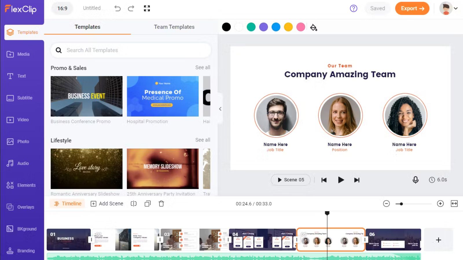The width and height of the screenshot is (463, 260).
Task: Zoom out the timeline
Action: click(x=386, y=204)
